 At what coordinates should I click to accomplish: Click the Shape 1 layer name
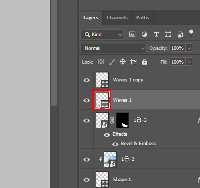point(122,179)
